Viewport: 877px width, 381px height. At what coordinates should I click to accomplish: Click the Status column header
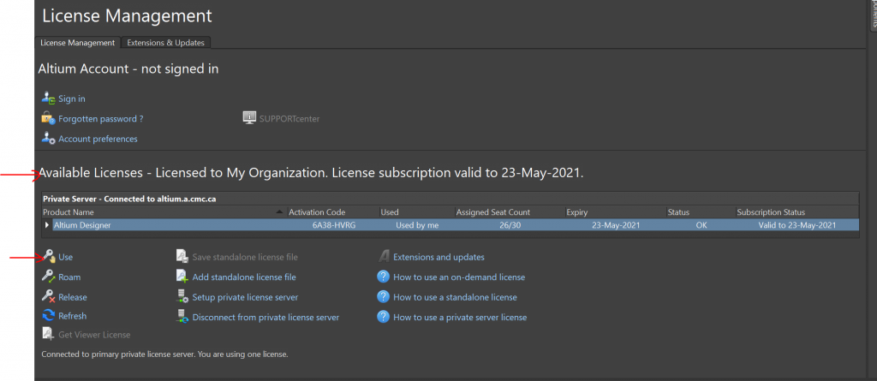(701, 212)
